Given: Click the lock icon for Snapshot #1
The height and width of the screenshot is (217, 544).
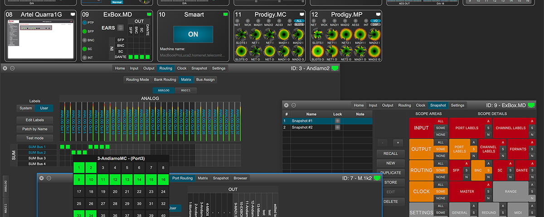Looking at the screenshot, I should click(x=337, y=121).
